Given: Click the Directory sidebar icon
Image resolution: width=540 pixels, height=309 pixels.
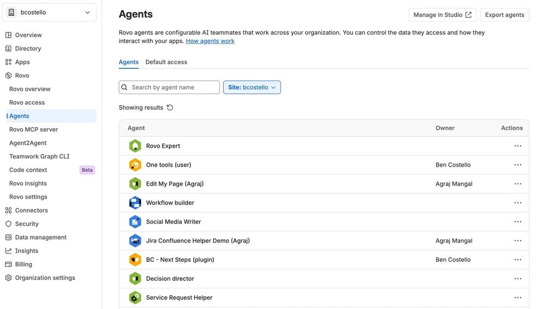Looking at the screenshot, I should pos(8,49).
